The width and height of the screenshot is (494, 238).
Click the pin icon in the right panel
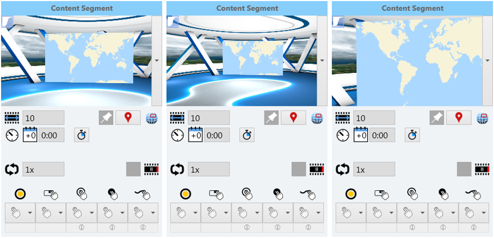tap(437, 118)
